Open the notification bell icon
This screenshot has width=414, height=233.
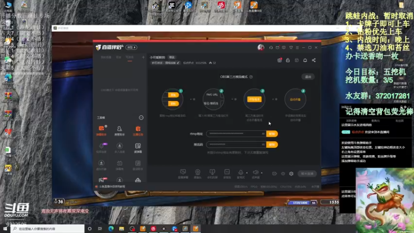[x=305, y=60]
